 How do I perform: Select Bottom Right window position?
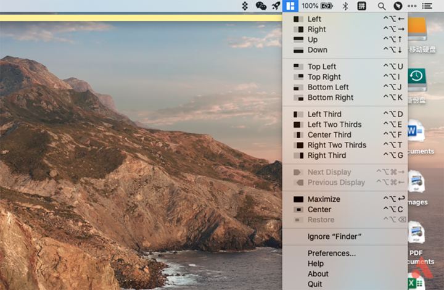pos(330,97)
